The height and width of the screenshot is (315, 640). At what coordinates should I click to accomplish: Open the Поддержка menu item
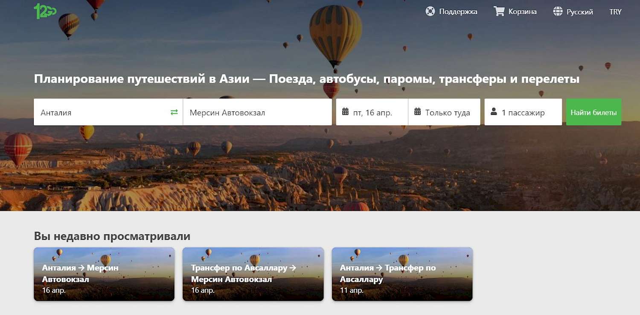(x=458, y=12)
